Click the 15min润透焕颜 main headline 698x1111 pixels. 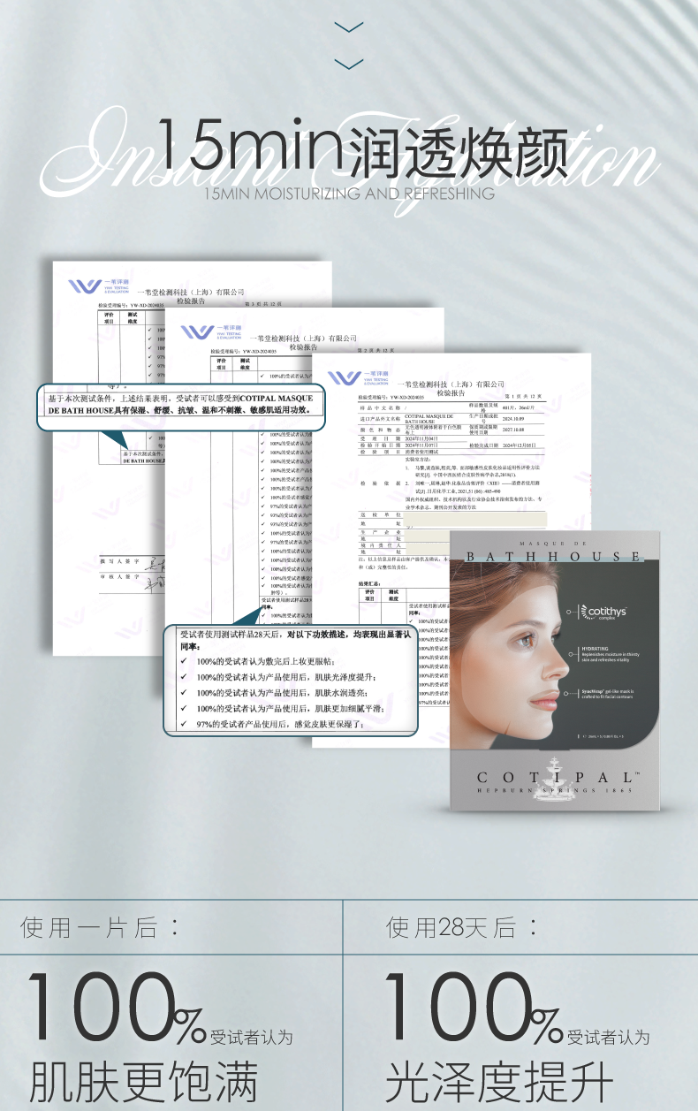[x=362, y=149]
